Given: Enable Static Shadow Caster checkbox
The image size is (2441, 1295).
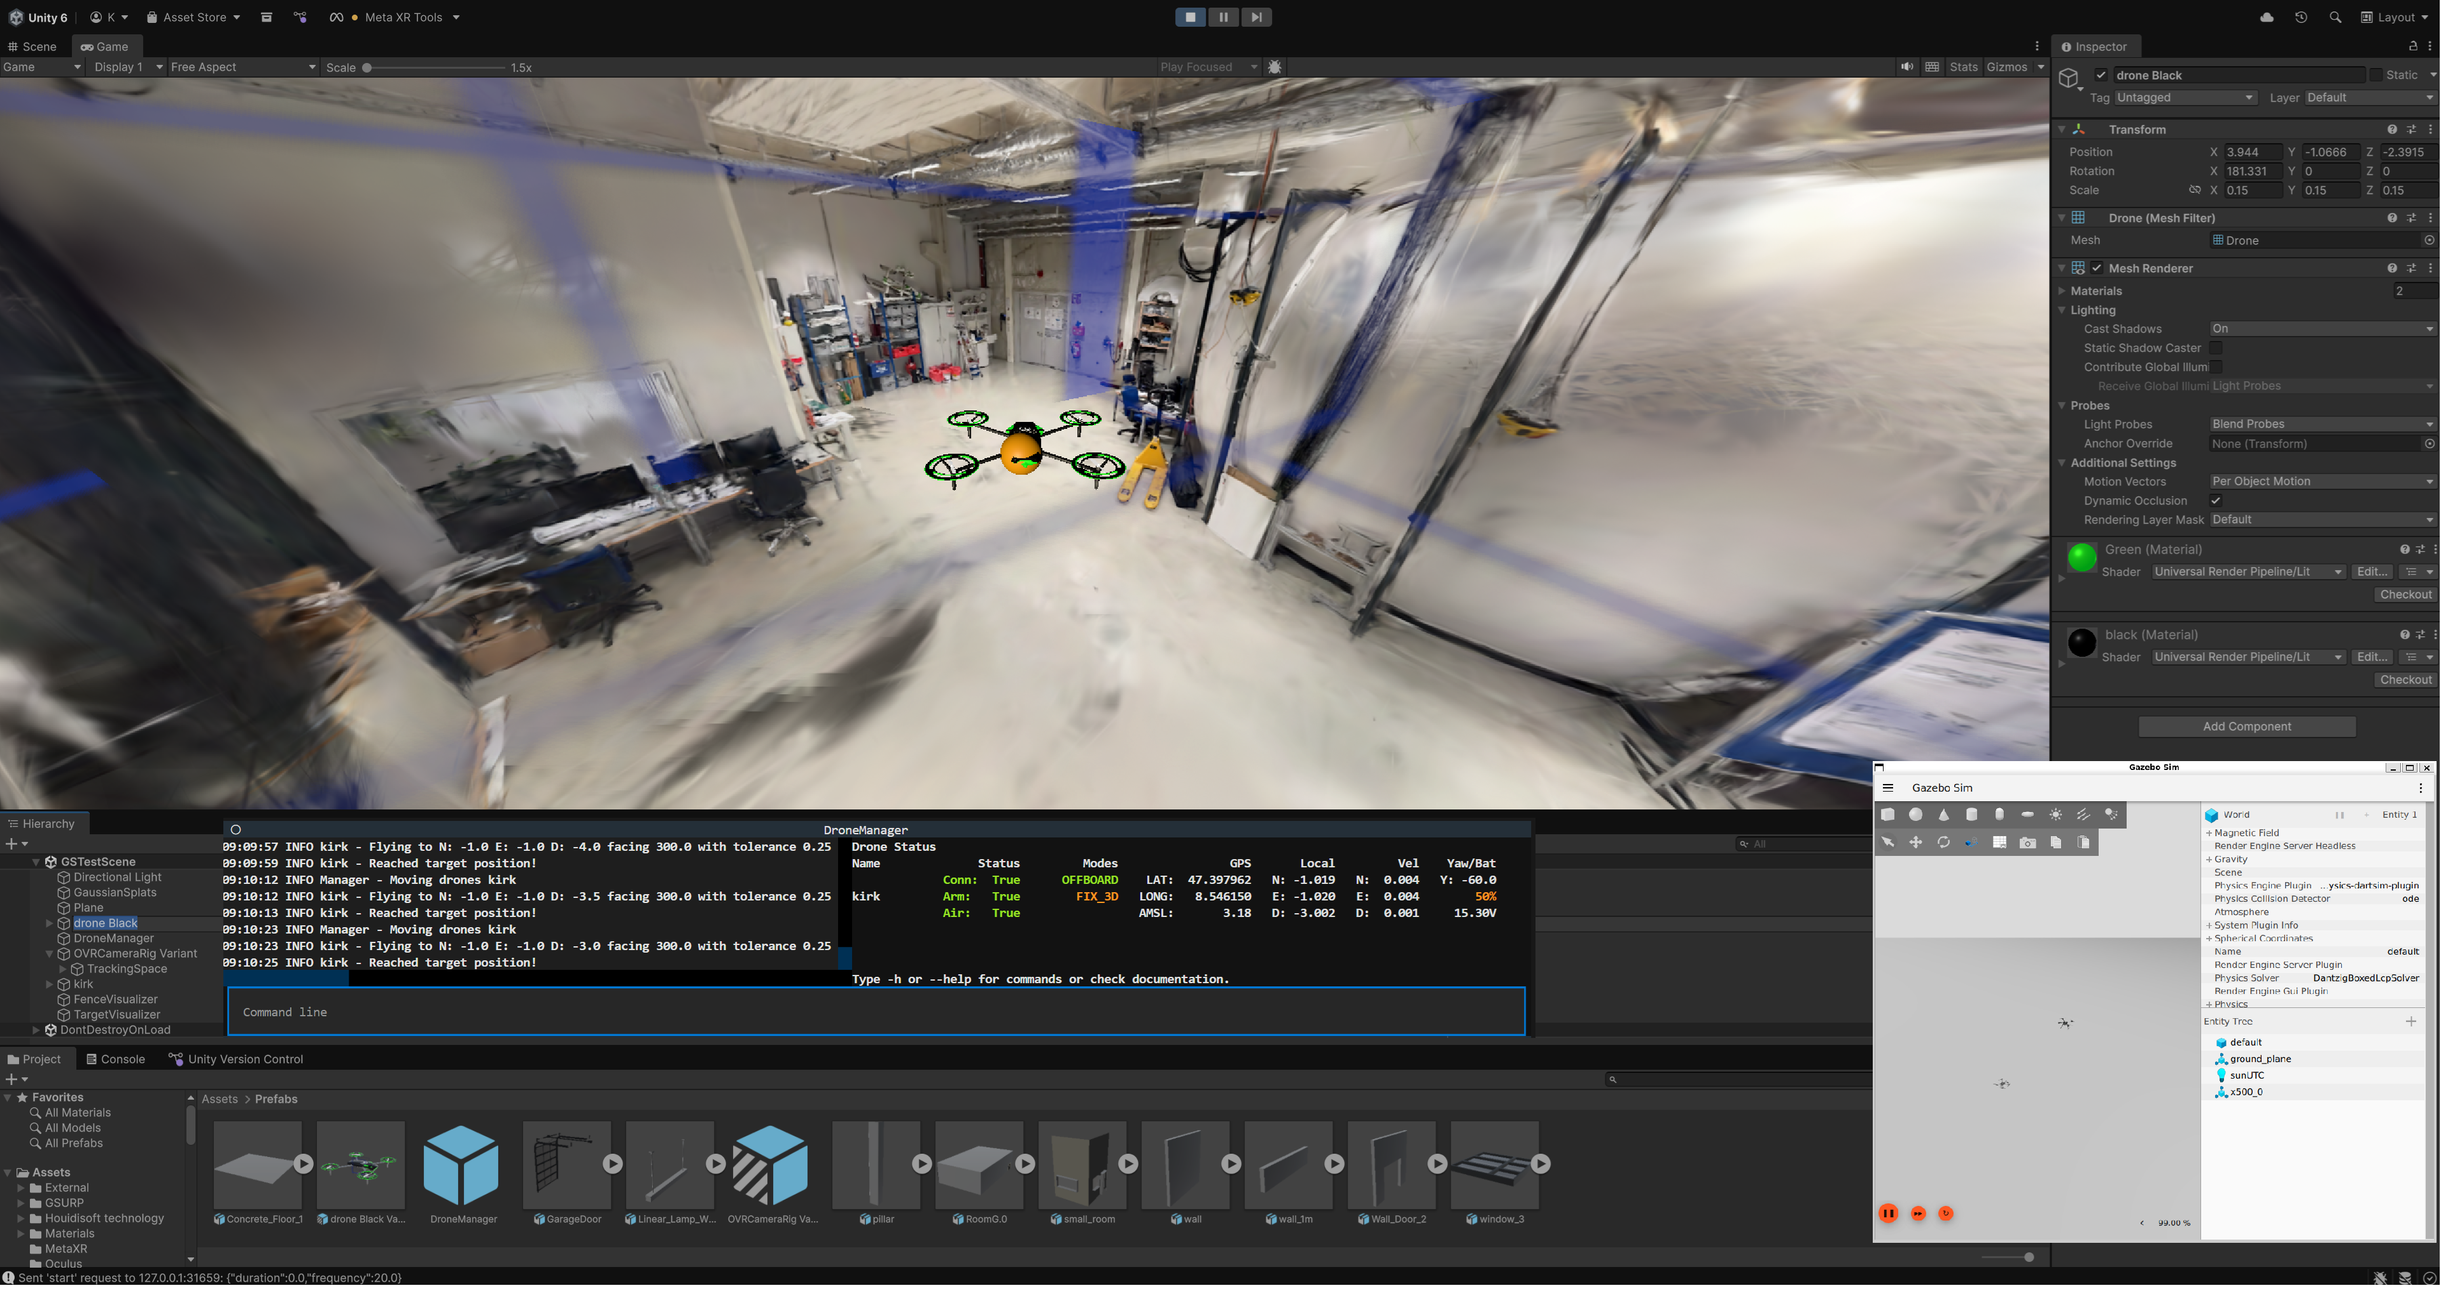Looking at the screenshot, I should [x=2216, y=347].
